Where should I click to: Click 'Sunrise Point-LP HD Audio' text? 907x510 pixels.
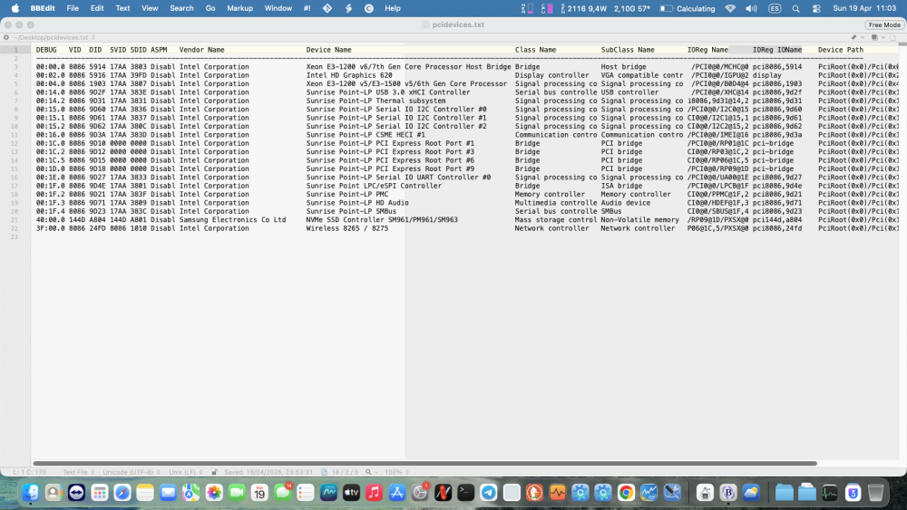356,203
